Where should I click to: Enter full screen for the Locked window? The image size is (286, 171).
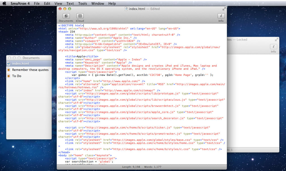point(276,39)
